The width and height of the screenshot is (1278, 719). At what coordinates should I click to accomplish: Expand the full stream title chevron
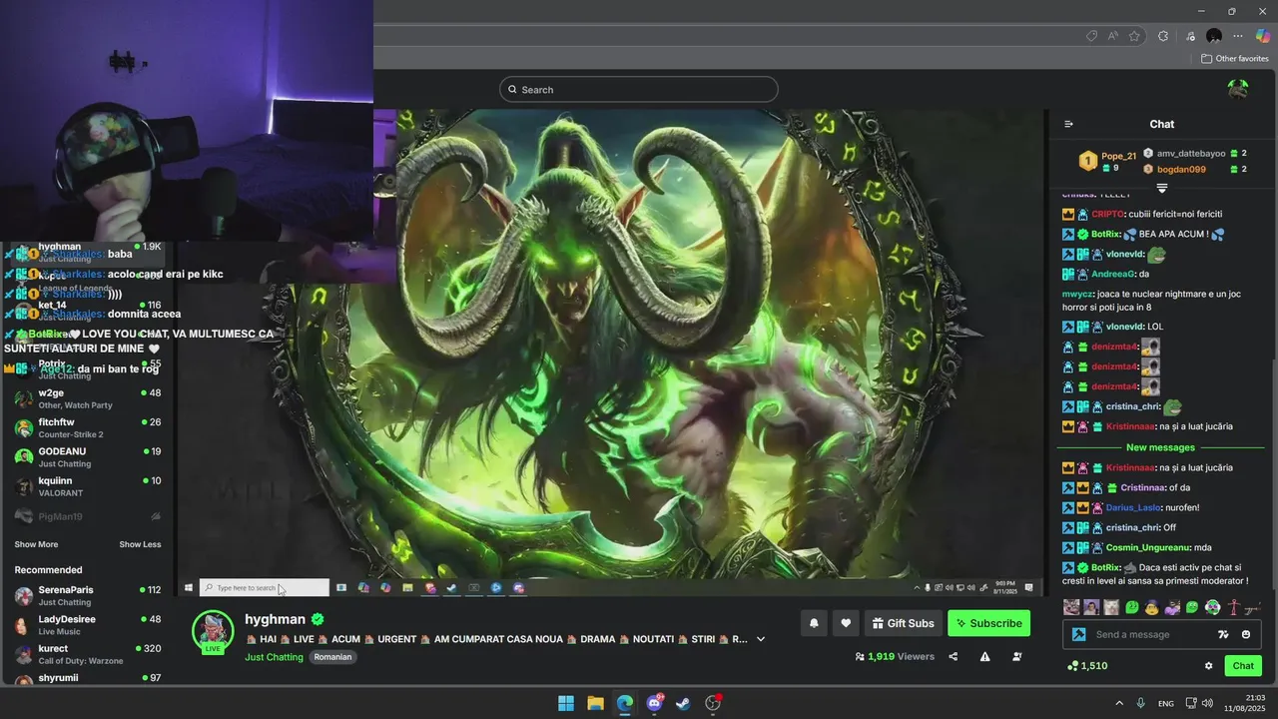coord(761,639)
